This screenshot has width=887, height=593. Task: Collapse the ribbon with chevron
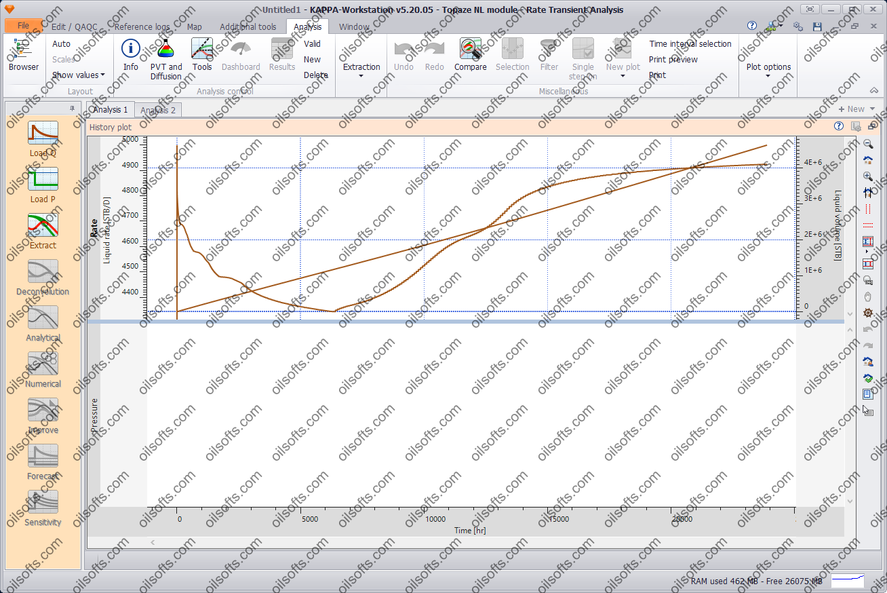pos(873,90)
